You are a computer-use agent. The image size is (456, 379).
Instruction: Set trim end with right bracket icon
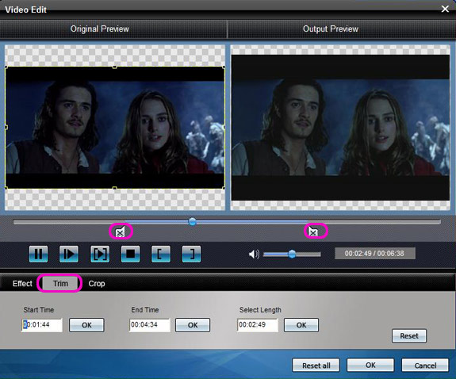point(191,254)
